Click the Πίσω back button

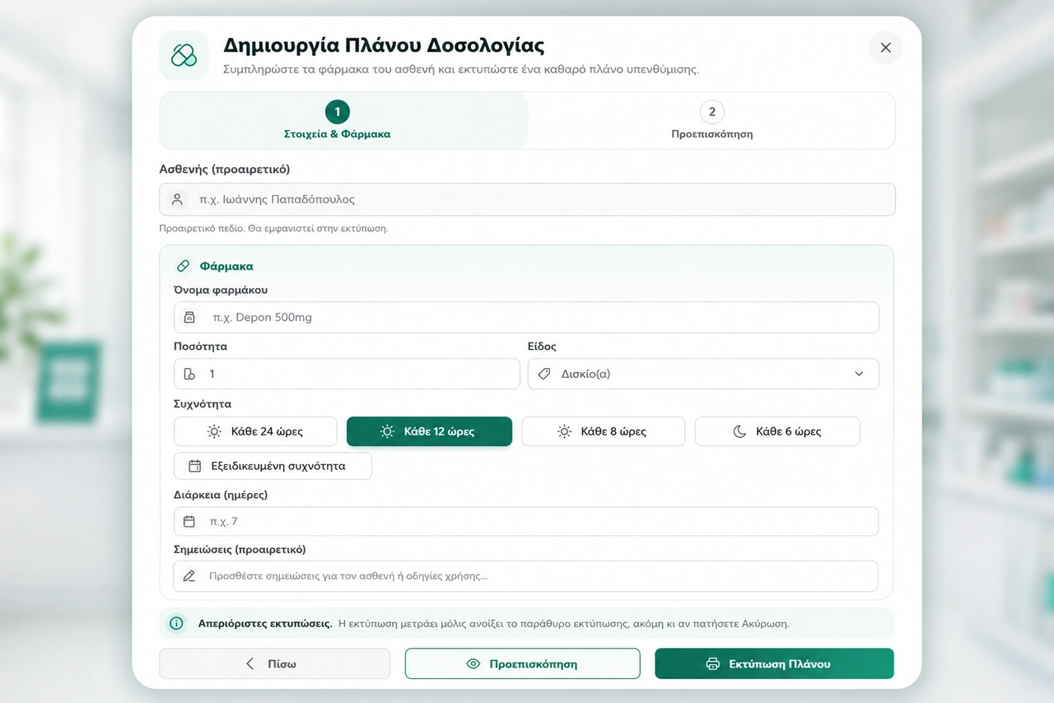(x=274, y=663)
